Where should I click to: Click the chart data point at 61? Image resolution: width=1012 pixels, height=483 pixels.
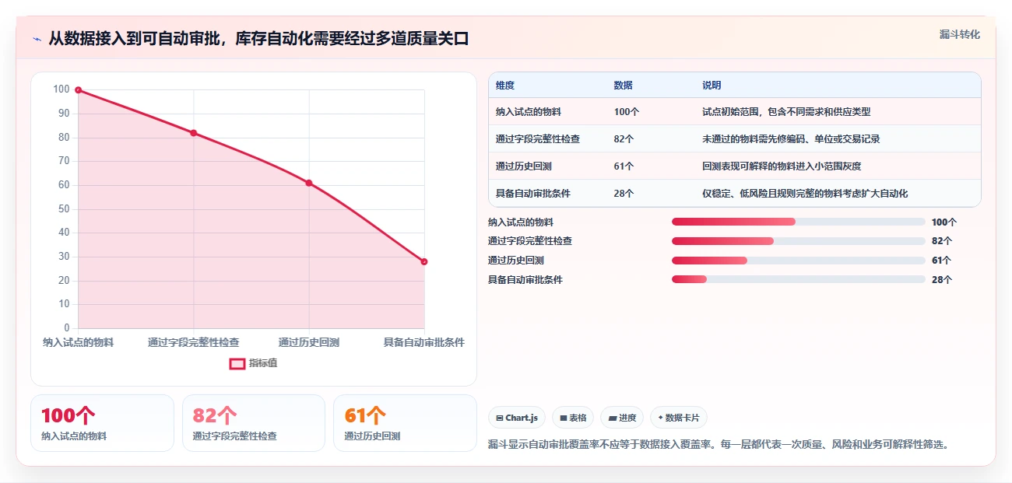(x=309, y=183)
